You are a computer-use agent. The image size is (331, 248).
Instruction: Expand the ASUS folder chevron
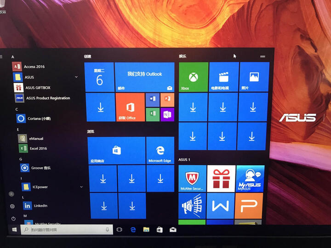[76, 77]
